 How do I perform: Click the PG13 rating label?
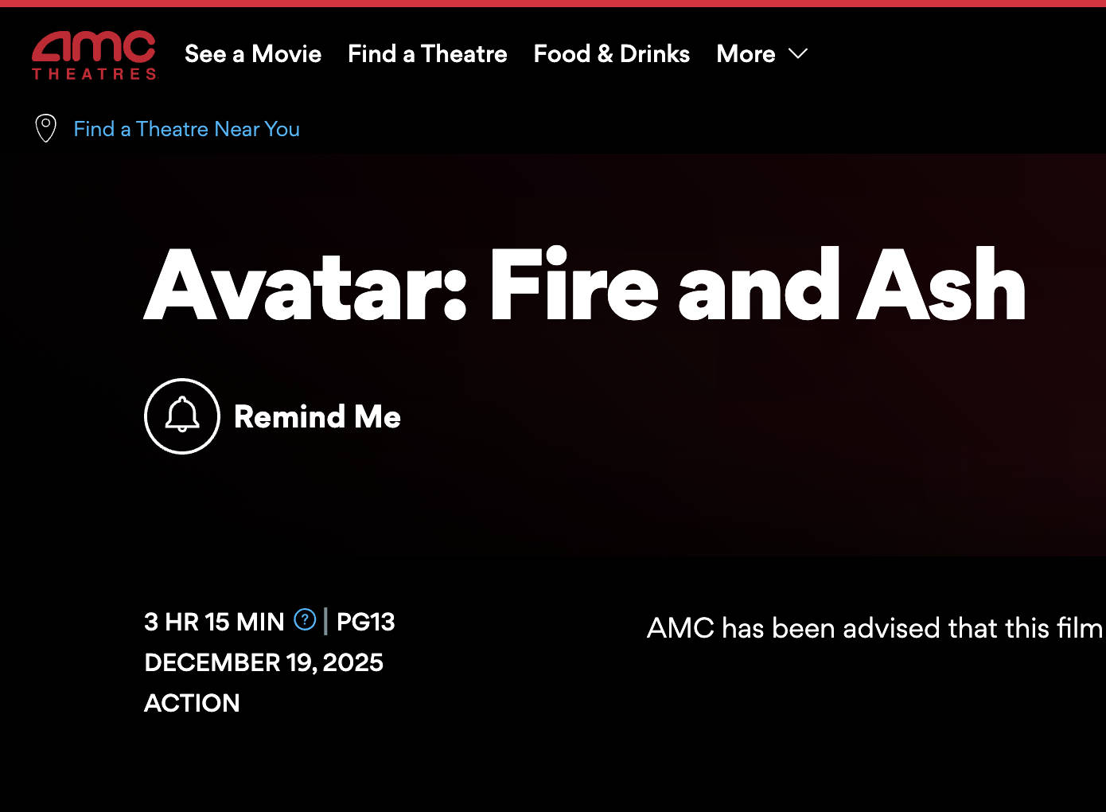click(x=365, y=622)
